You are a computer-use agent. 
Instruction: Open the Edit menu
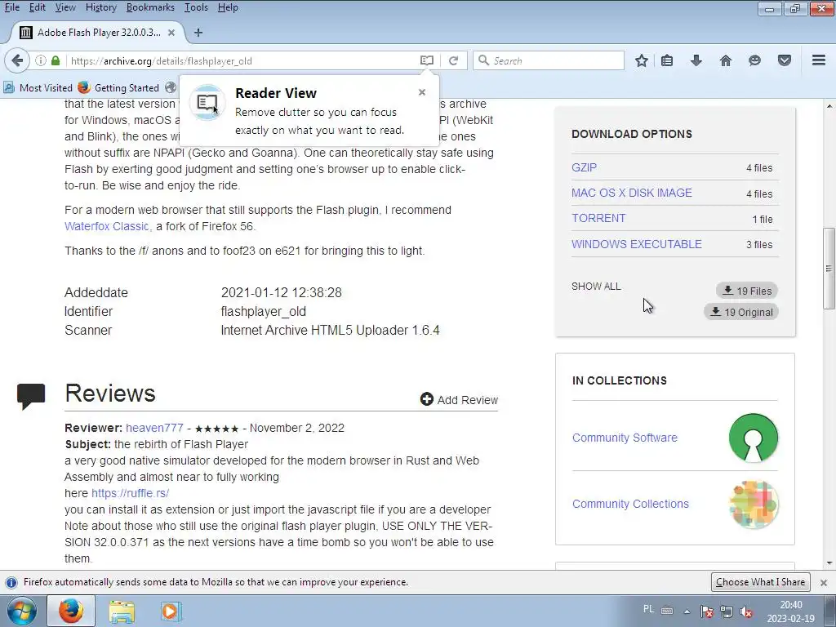[x=37, y=7]
